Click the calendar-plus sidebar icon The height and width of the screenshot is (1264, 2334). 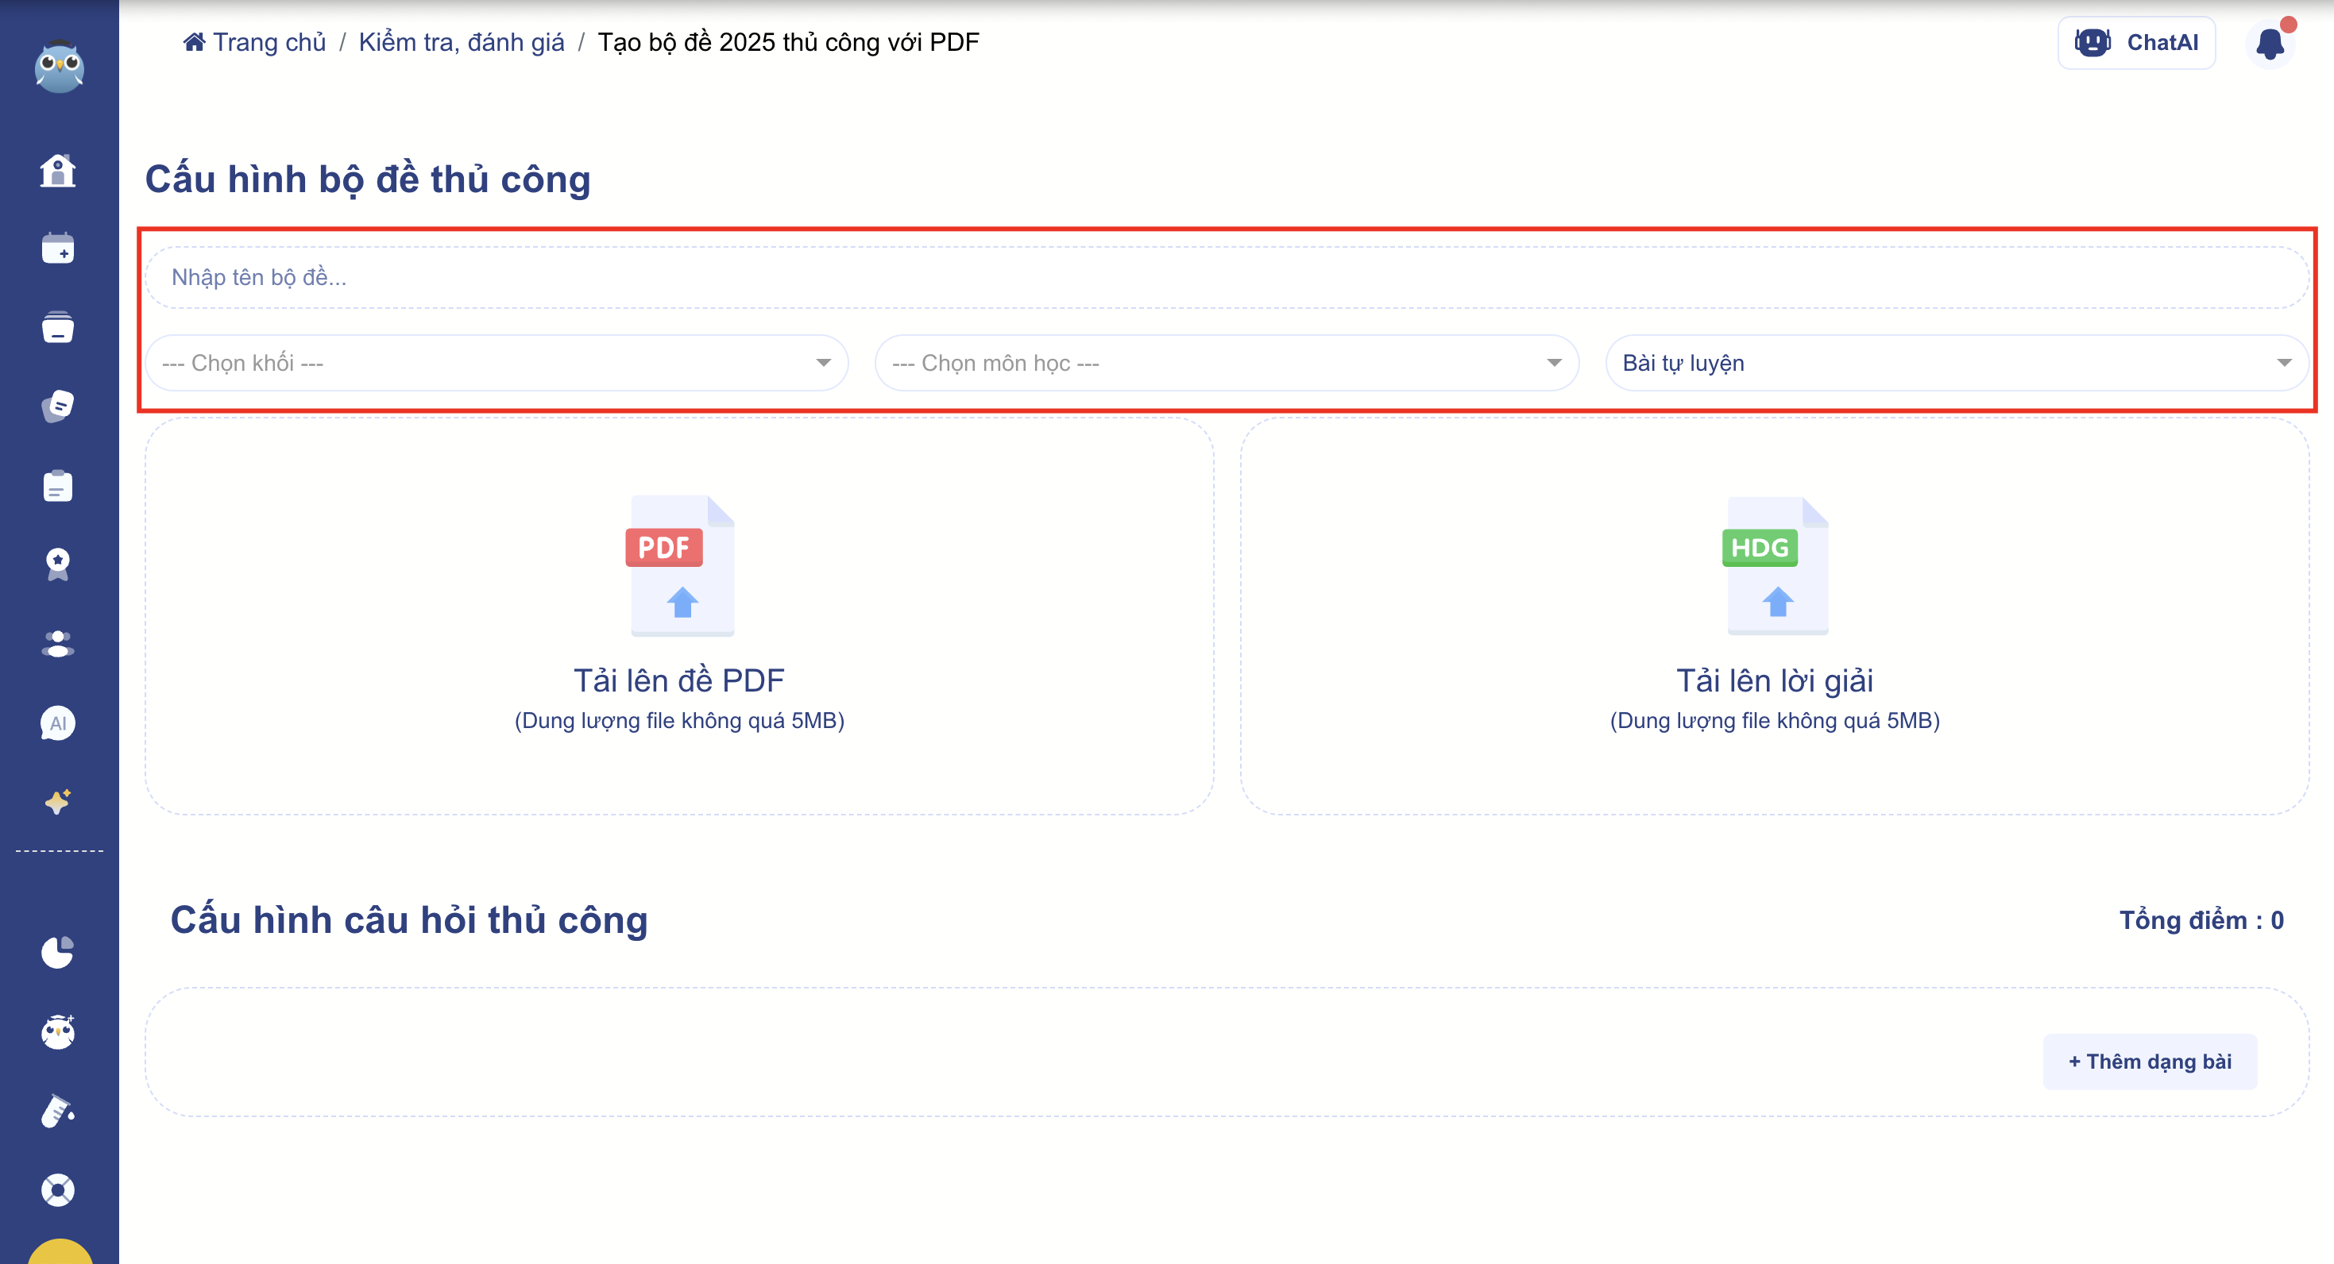coord(58,248)
